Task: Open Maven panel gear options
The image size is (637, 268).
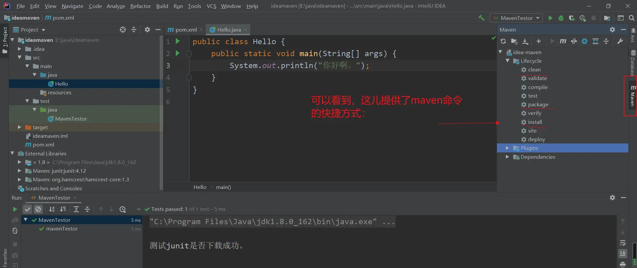Action: click(x=612, y=30)
